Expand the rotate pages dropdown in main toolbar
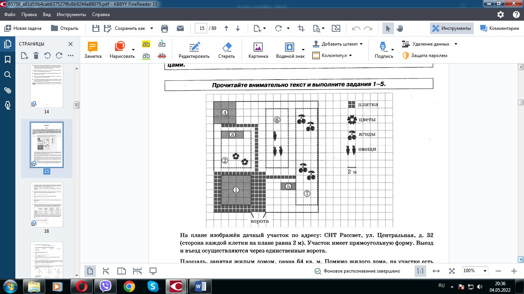 pos(288,28)
